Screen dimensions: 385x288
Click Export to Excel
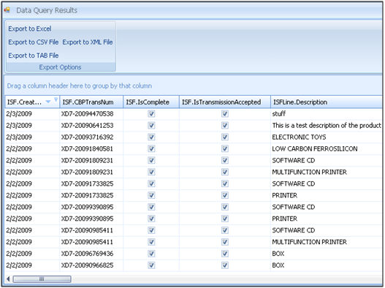pos(30,29)
